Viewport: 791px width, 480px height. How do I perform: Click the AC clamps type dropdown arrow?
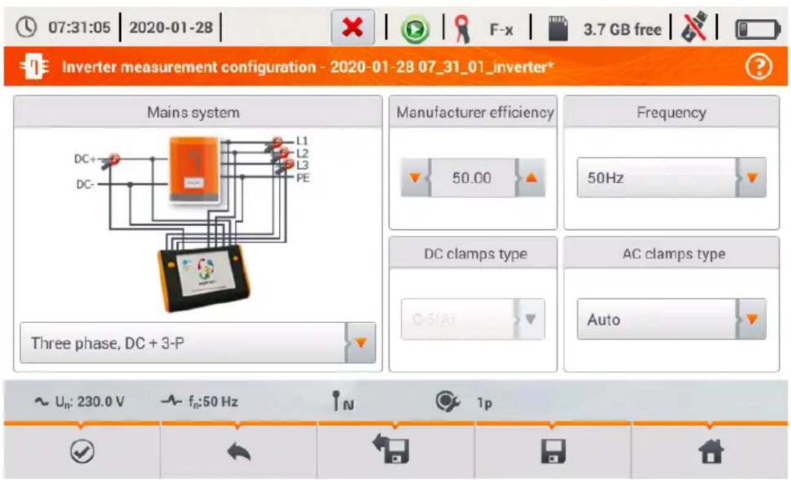coord(751,319)
